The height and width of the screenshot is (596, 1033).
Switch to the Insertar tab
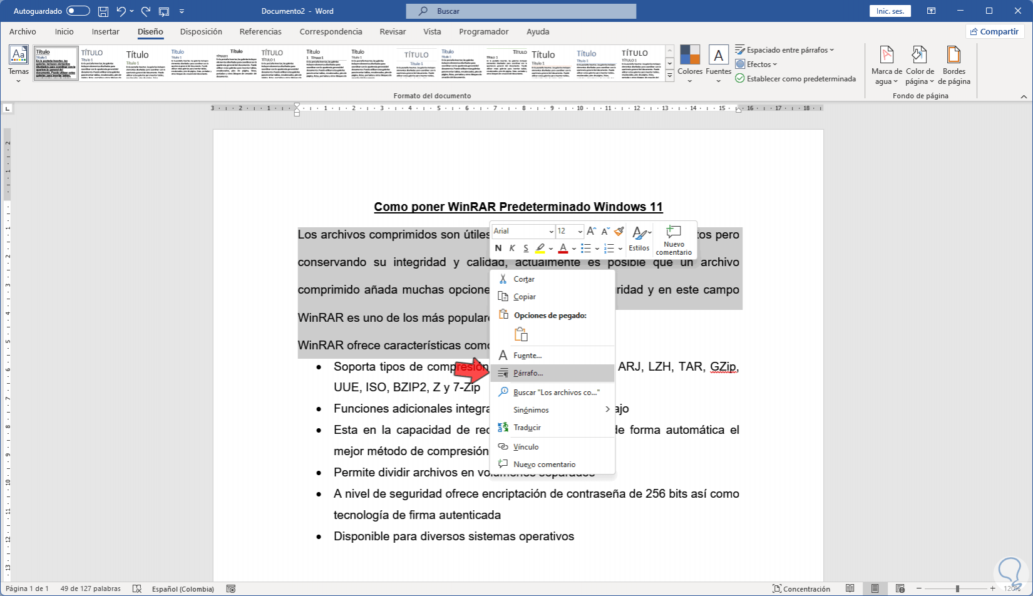(106, 31)
